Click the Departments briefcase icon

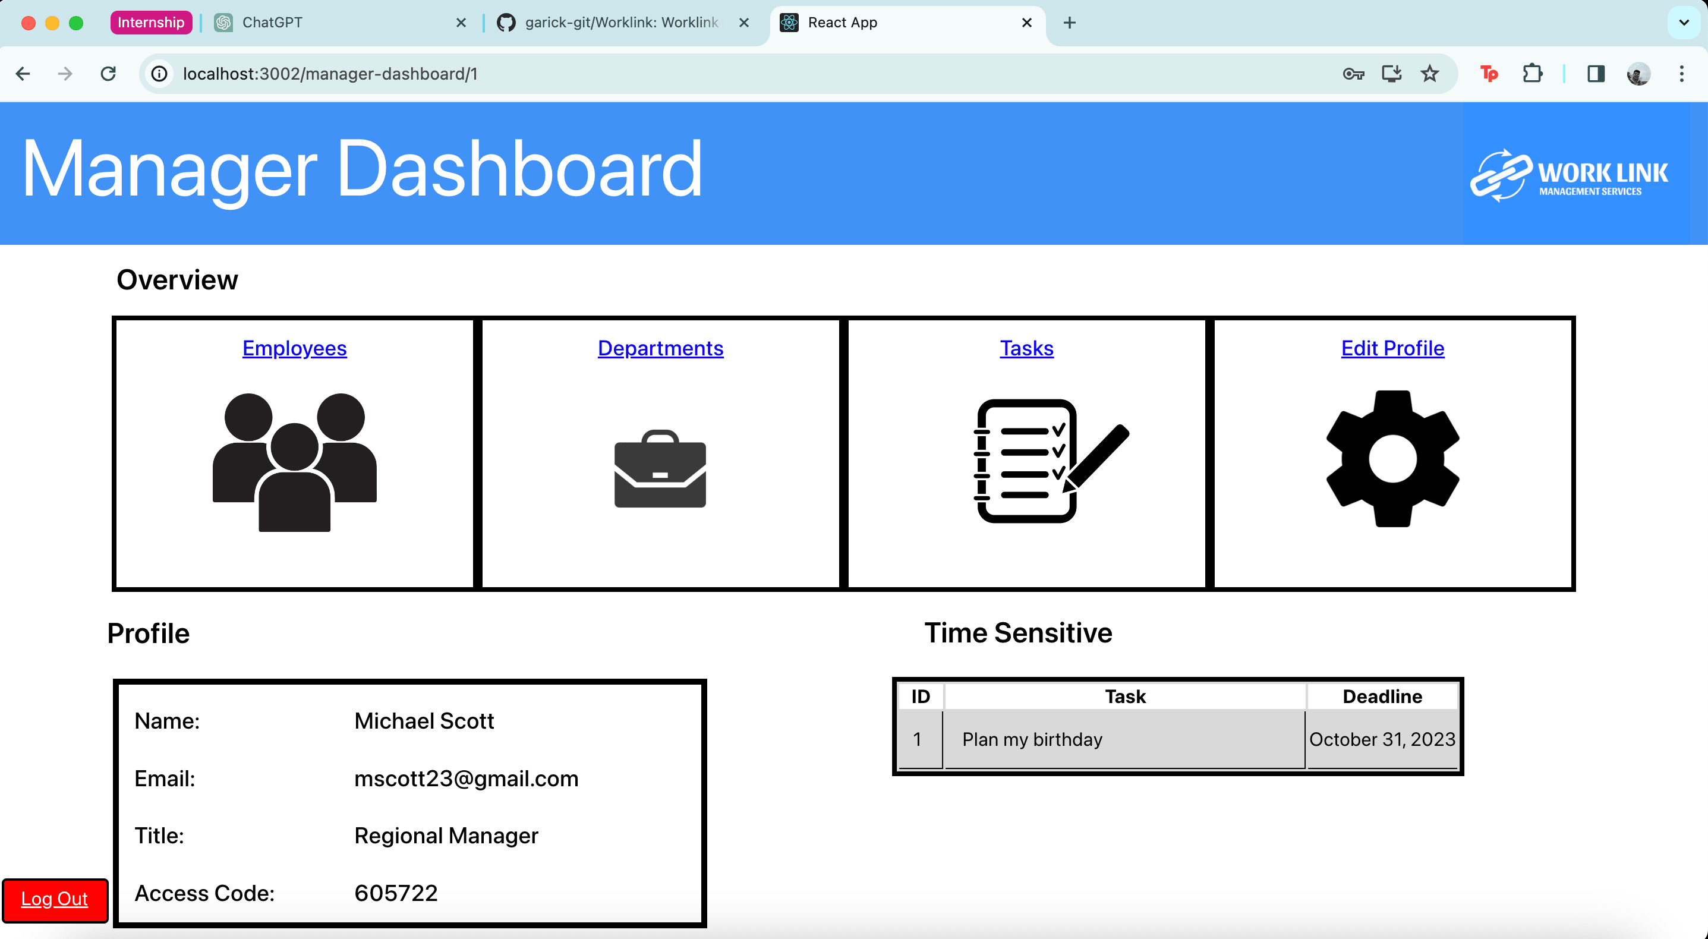(x=660, y=469)
